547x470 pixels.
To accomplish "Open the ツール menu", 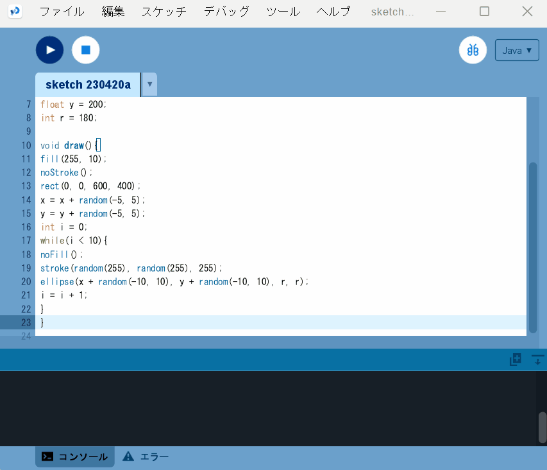I will 283,12.
